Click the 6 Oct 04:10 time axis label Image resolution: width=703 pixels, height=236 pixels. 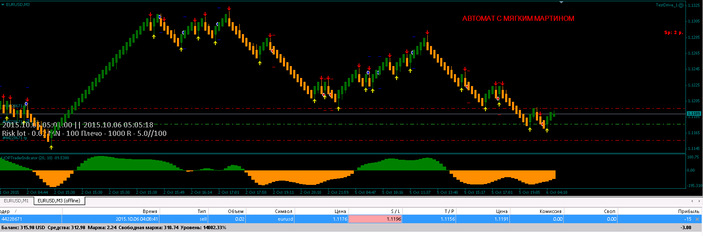point(557,192)
